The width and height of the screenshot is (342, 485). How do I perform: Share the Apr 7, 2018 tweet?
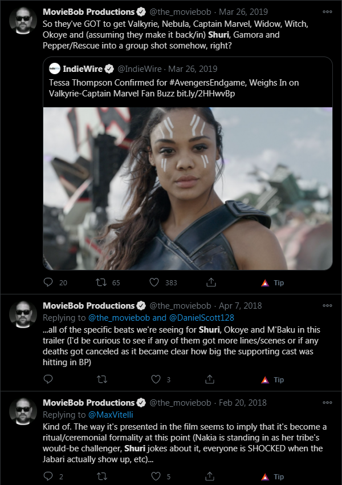tap(209, 379)
